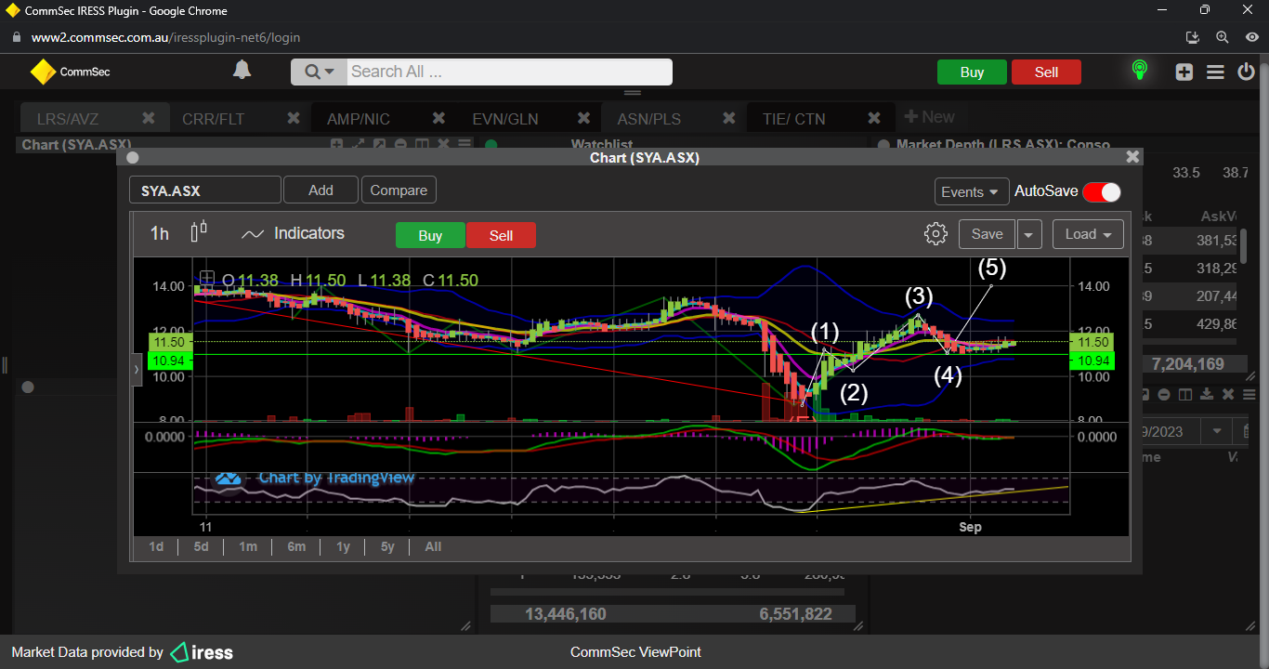Switch to the LRS/AVZ tab
The image size is (1269, 669).
(68, 119)
